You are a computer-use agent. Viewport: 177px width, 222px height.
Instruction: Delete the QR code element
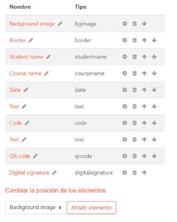135,156
